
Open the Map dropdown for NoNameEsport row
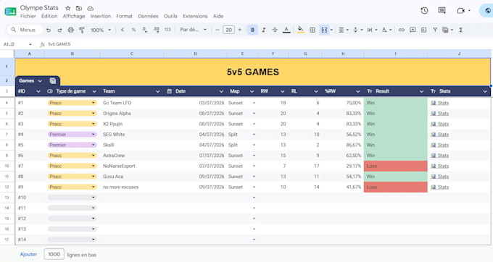[x=254, y=166]
